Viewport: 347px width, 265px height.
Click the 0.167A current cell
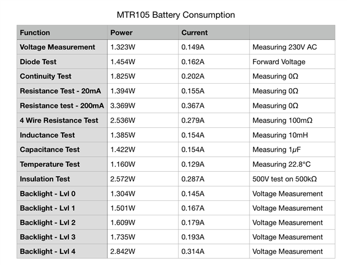[193, 208]
